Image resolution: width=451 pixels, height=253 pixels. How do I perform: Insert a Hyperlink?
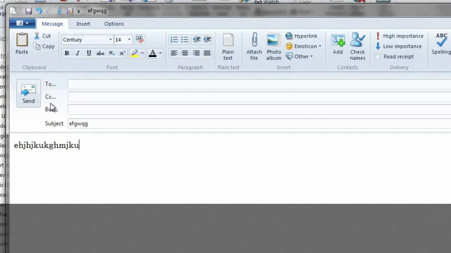[x=302, y=36]
